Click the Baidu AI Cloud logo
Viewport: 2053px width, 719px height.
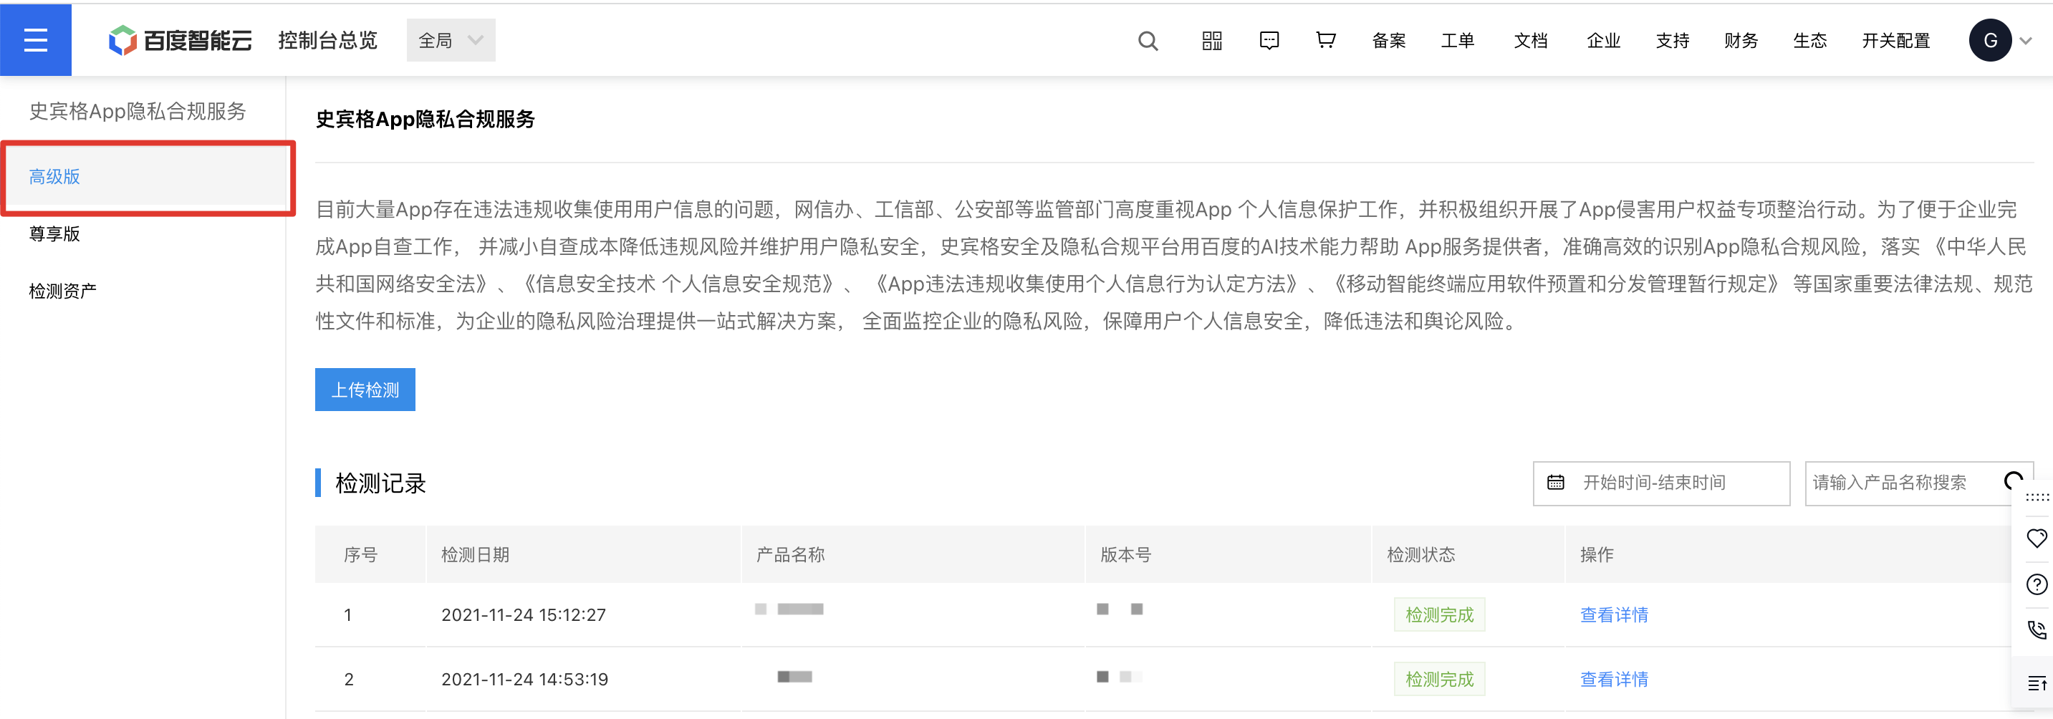pos(180,41)
